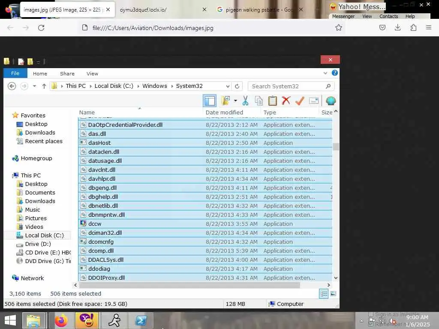Click the red X Delete icon

click(x=286, y=101)
